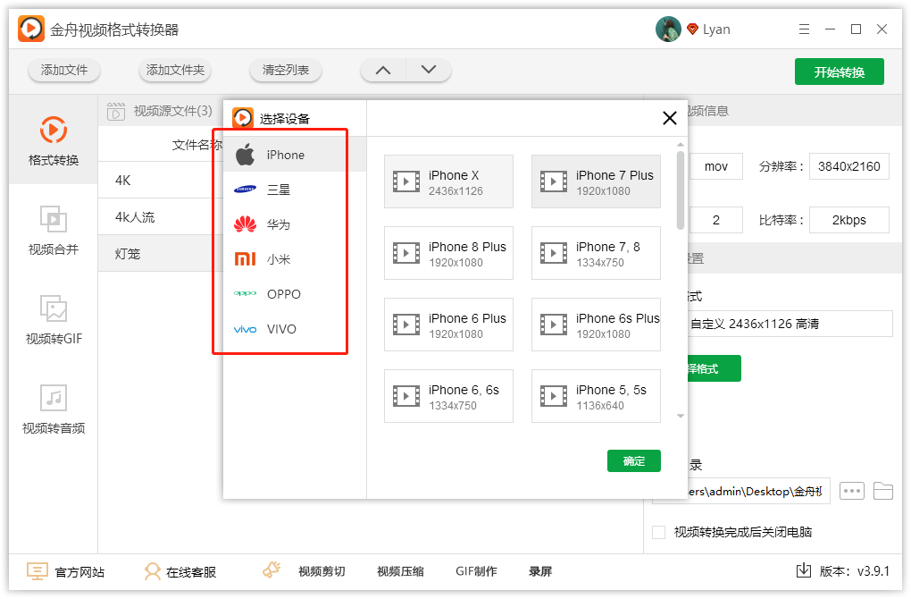Start the GIF制作 maker
Viewport: 911px width, 599px height.
pos(476,570)
